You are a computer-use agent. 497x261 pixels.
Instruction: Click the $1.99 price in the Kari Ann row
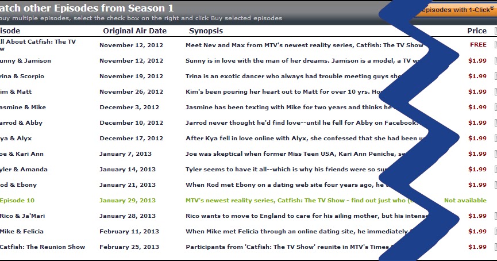(477, 154)
